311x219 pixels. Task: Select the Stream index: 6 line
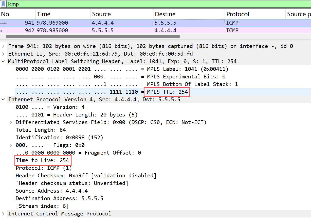point(42,206)
